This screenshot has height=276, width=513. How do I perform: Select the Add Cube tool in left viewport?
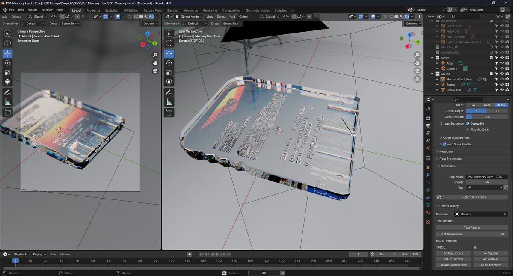[7, 113]
